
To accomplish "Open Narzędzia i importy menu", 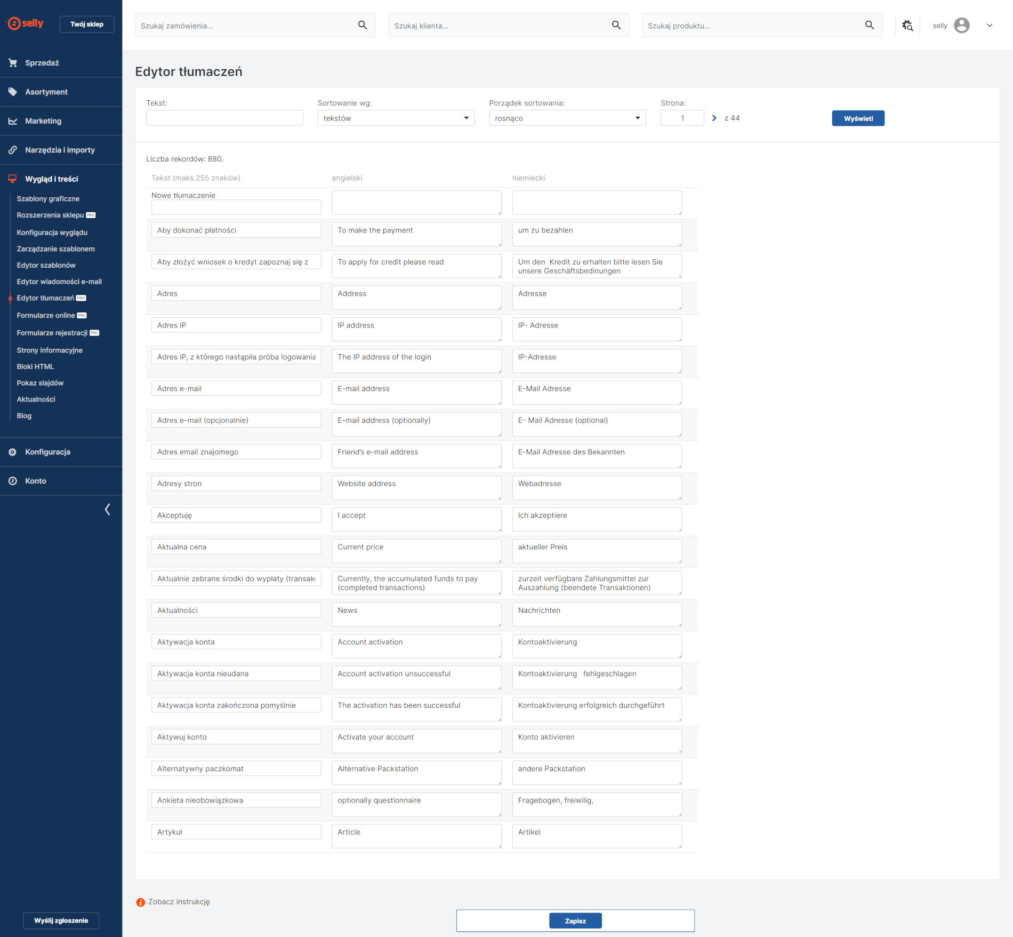I will click(x=61, y=150).
